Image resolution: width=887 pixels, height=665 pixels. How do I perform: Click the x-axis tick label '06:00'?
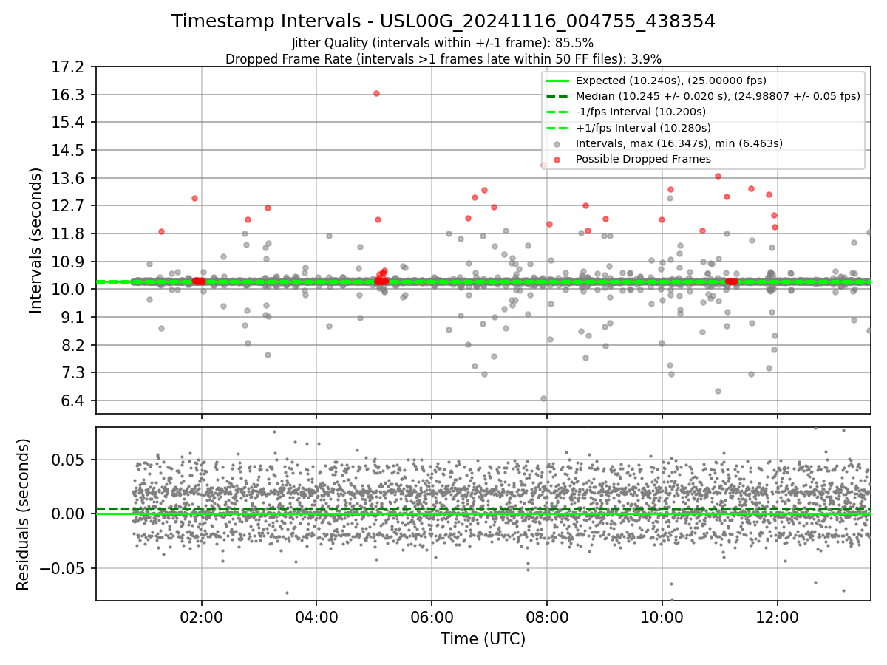click(x=432, y=615)
